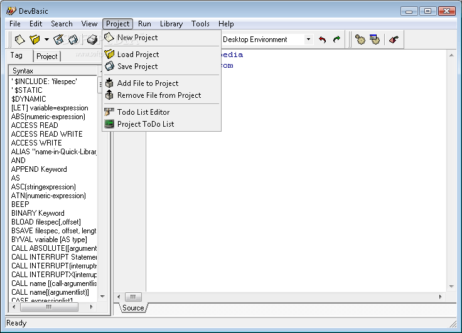Close the open Project menu
Screen dimensions: 462x333
pyautogui.click(x=117, y=24)
